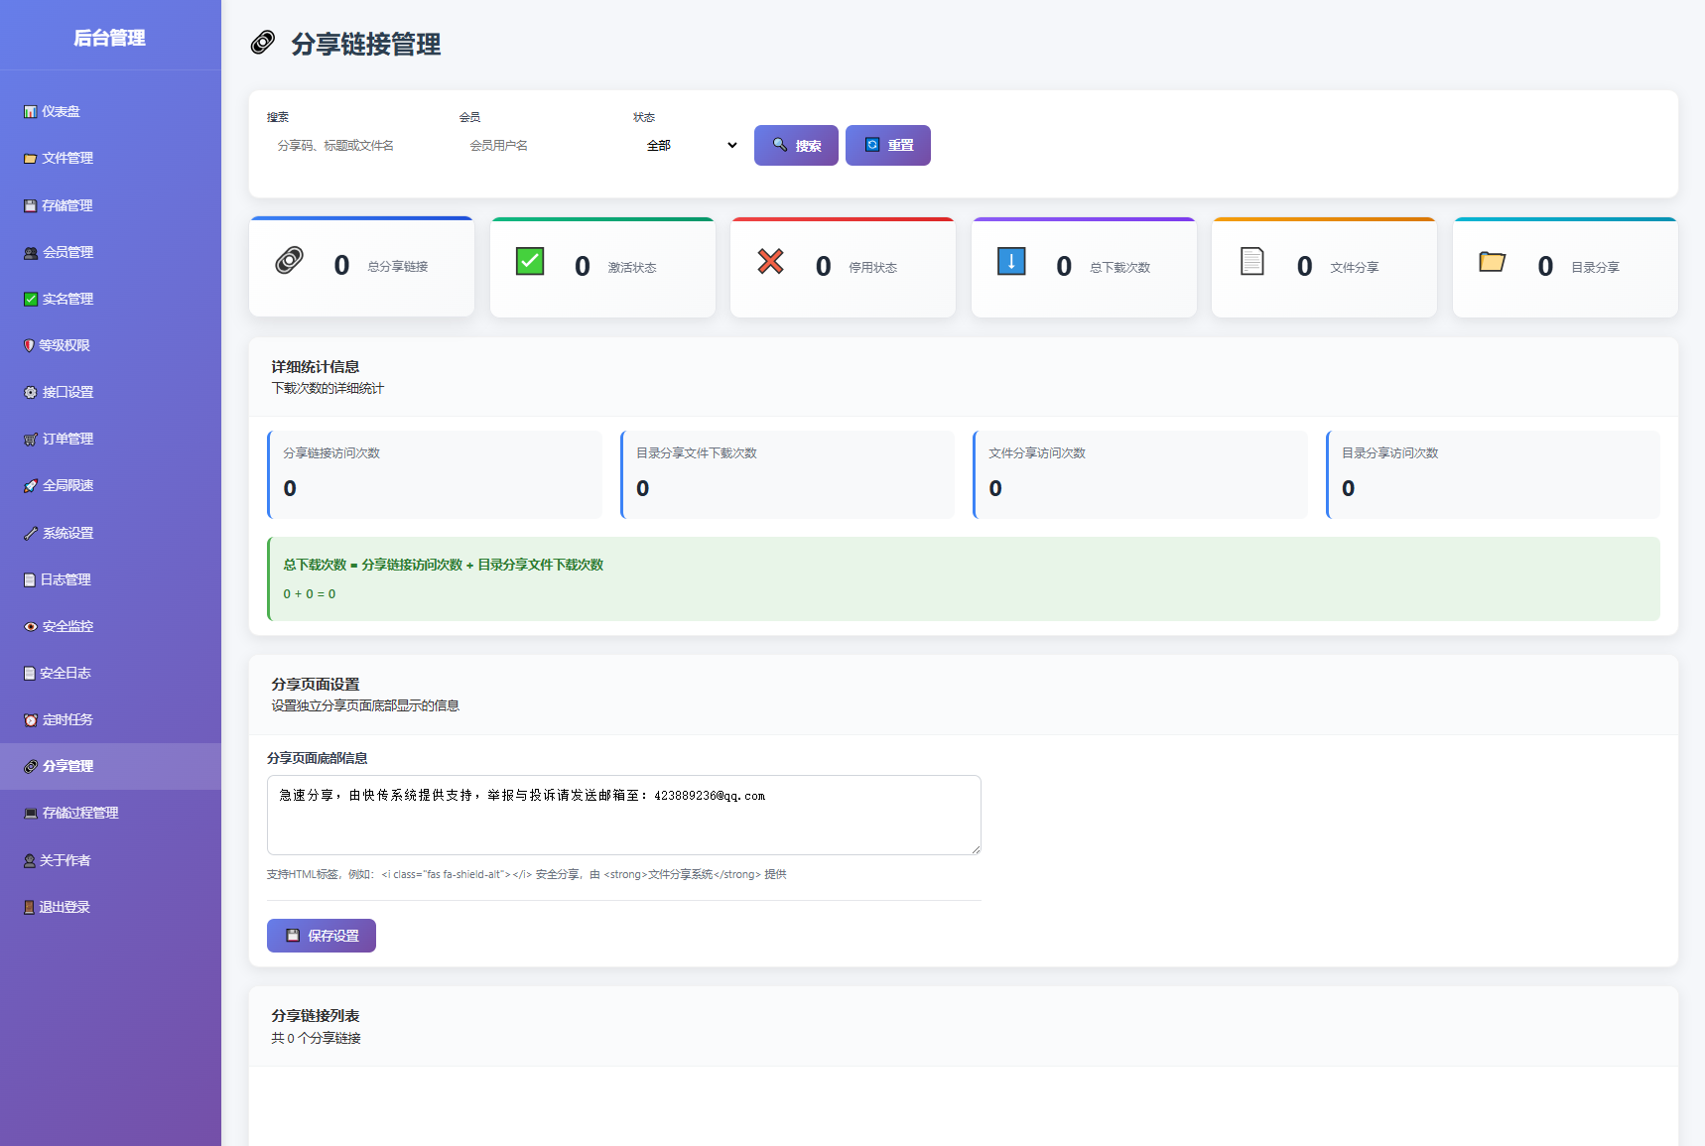Select the 接口设置 gear icon

pos(30,392)
